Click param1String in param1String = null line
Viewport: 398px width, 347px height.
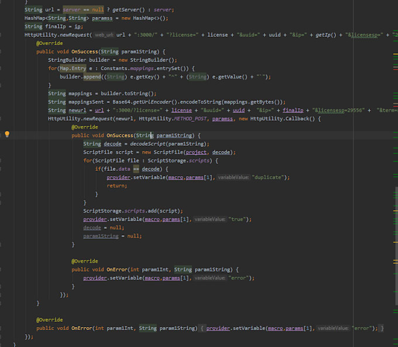click(x=101, y=236)
